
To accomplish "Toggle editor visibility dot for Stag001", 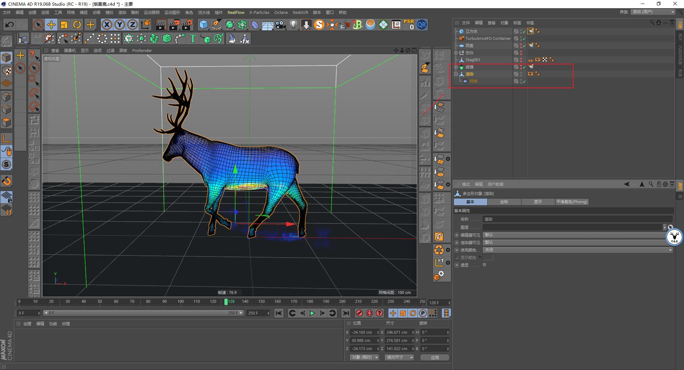I will [x=521, y=58].
